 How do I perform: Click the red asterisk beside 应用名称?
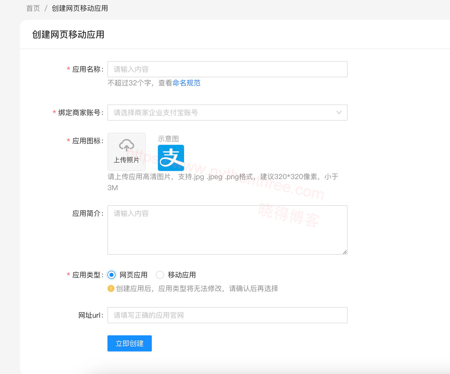(x=68, y=69)
